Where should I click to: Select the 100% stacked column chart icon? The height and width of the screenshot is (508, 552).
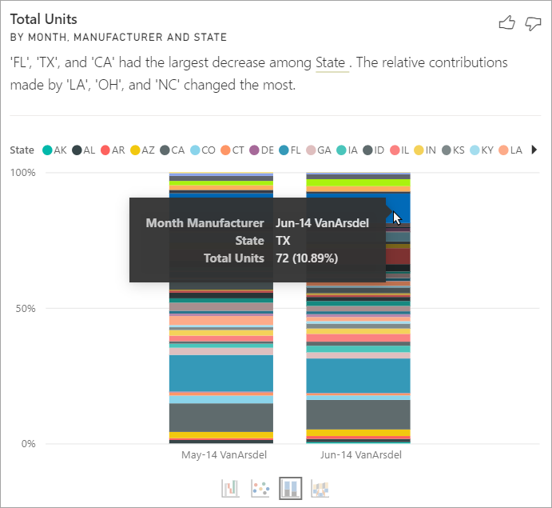click(290, 488)
